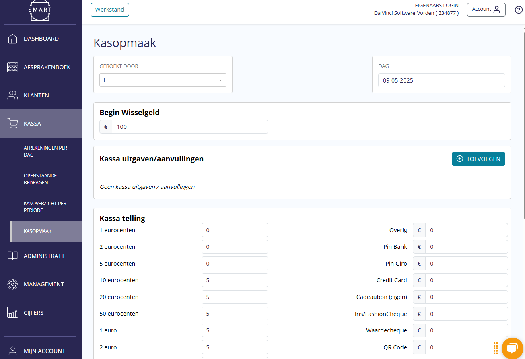525x359 pixels.
Task: Click the help question mark icon
Action: (x=519, y=10)
